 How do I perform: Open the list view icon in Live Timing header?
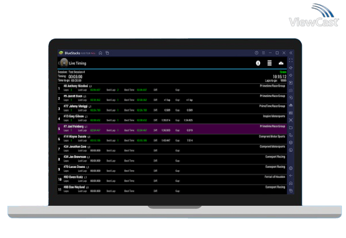(x=270, y=63)
